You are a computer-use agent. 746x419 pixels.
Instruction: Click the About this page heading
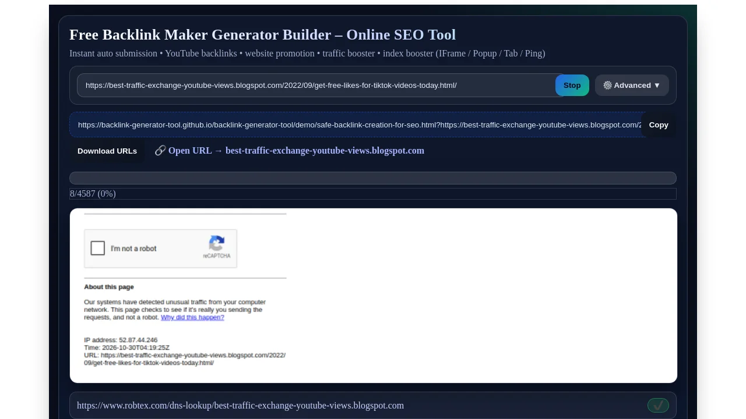pos(109,287)
